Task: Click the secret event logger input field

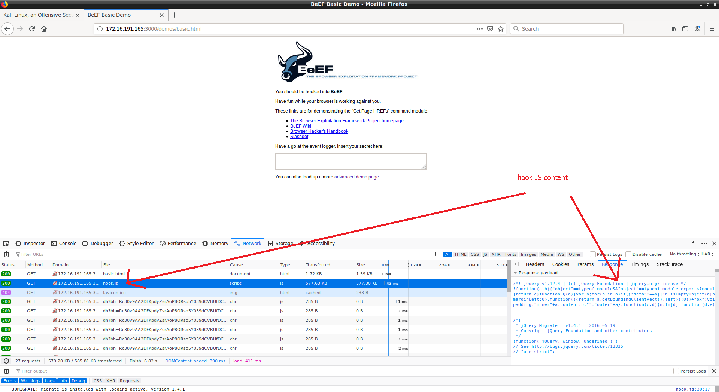Action: 351,161
